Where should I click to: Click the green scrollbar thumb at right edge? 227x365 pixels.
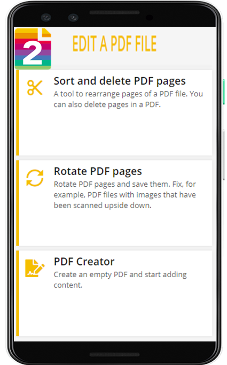224,92
